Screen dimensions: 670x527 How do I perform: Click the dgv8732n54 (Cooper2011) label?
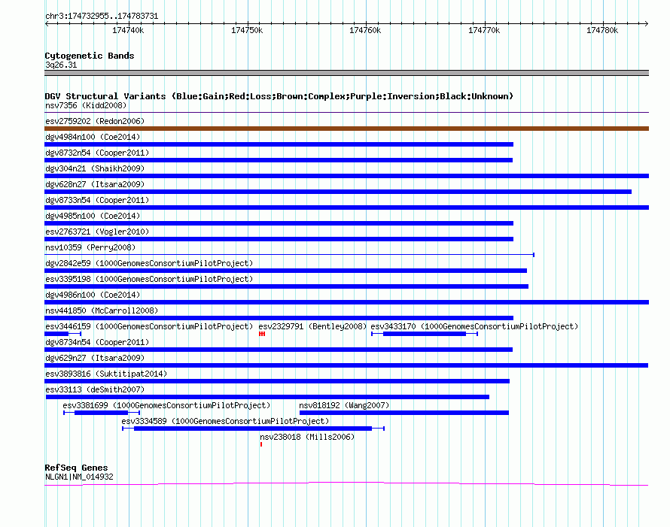click(x=97, y=153)
